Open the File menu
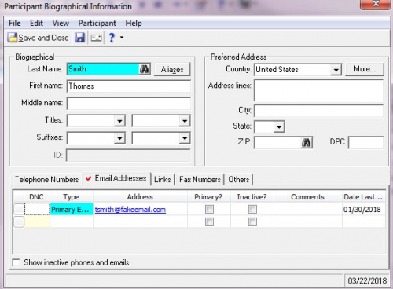Viewport: 393px width, 289px height. coord(15,23)
